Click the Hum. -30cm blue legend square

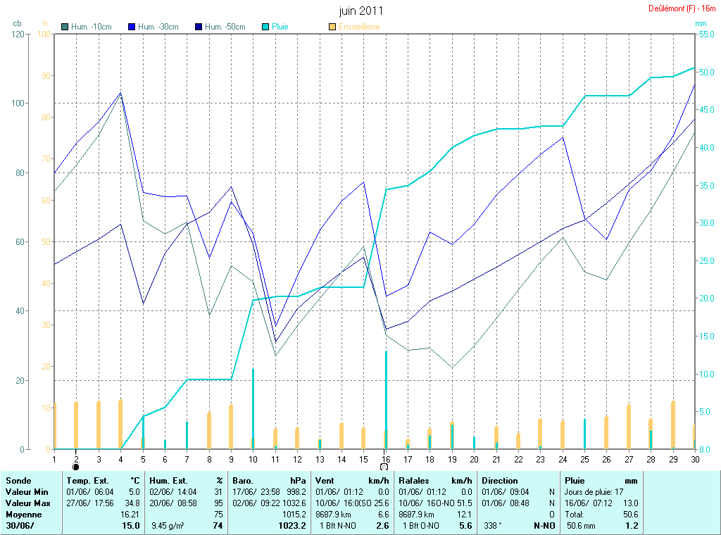(x=132, y=27)
